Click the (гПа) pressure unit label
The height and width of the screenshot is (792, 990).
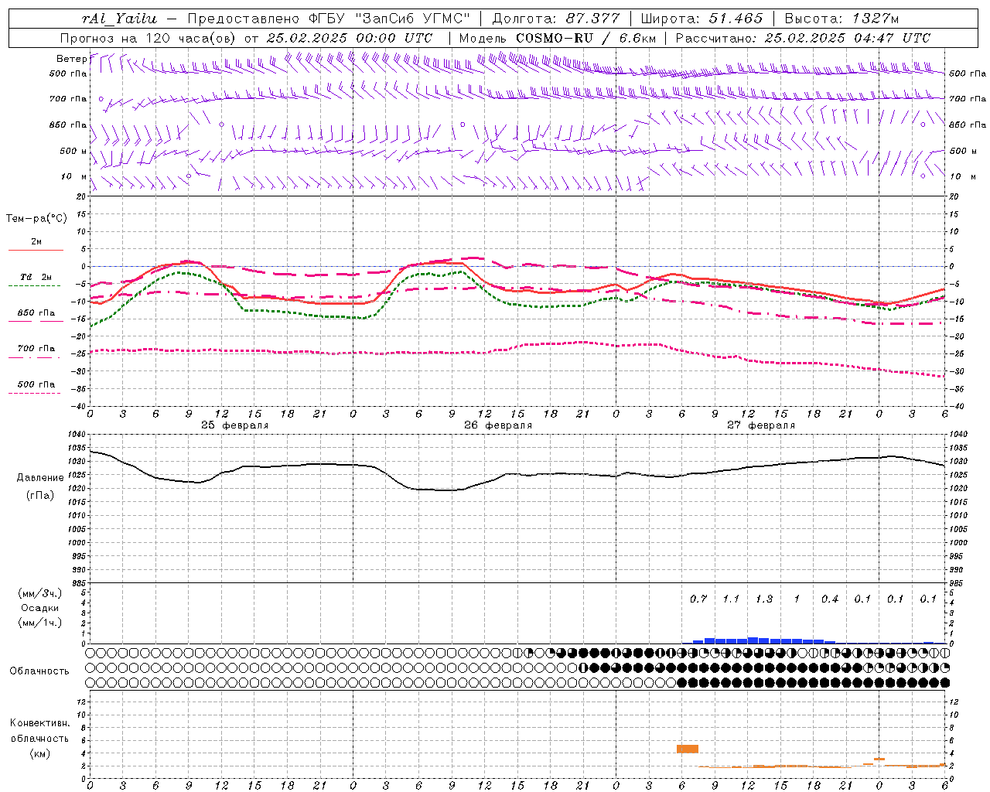click(x=40, y=495)
